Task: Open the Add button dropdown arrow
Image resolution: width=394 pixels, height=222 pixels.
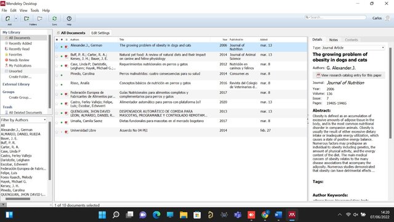Action: tap(16, 18)
